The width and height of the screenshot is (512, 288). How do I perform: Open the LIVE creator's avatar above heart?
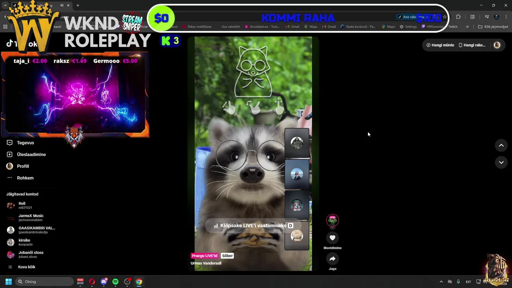(x=332, y=220)
